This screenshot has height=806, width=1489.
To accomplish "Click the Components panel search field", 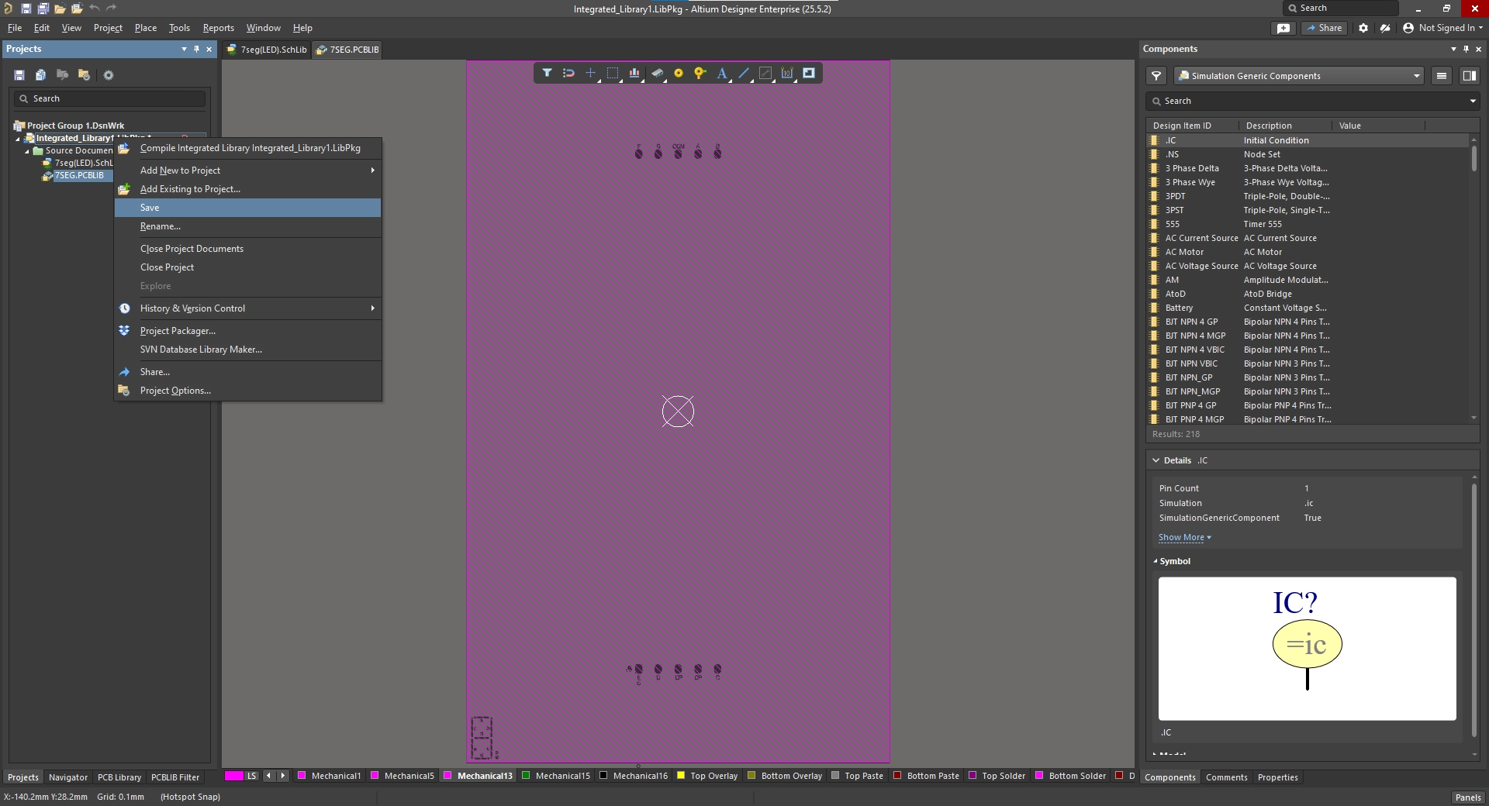I will pos(1311,101).
